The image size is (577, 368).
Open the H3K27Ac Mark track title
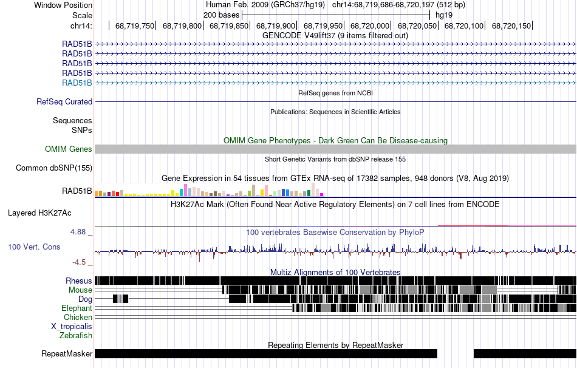[335, 205]
